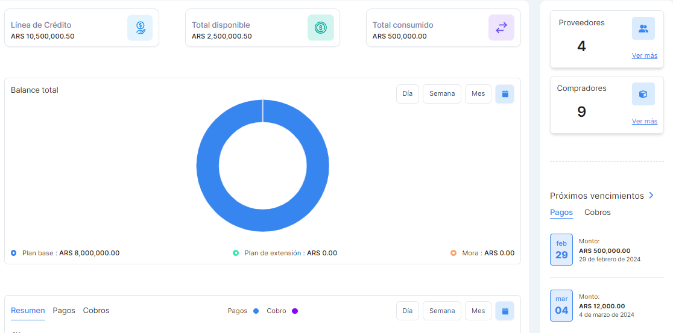This screenshot has width=673, height=333.
Task: Select Semana range in Balance total
Action: (x=442, y=94)
